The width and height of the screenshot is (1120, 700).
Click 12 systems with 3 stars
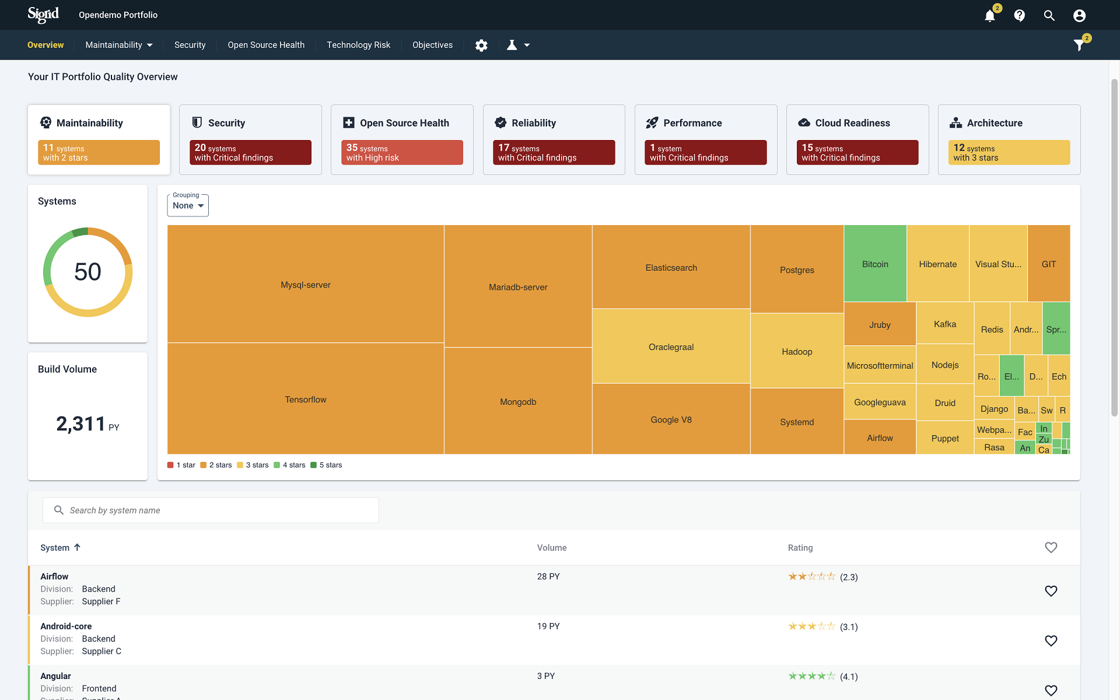click(x=1009, y=152)
